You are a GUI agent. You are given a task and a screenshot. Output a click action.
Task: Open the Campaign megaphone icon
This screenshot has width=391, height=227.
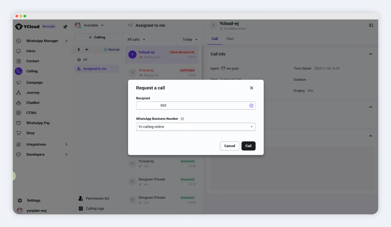(x=19, y=83)
